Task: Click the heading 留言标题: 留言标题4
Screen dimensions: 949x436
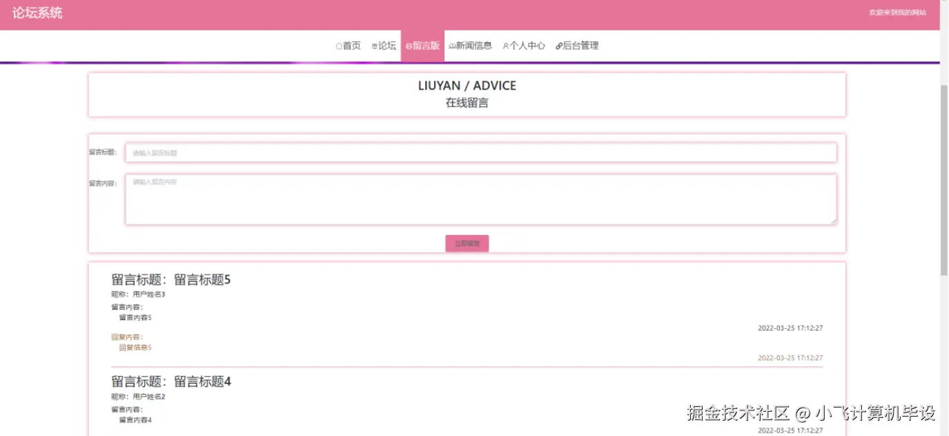Action: pyautogui.click(x=171, y=381)
